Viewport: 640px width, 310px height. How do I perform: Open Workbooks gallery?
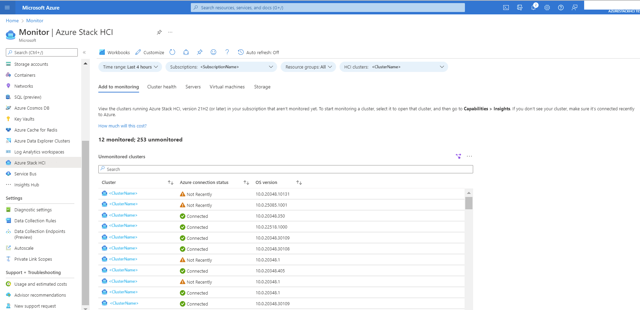[x=114, y=52]
